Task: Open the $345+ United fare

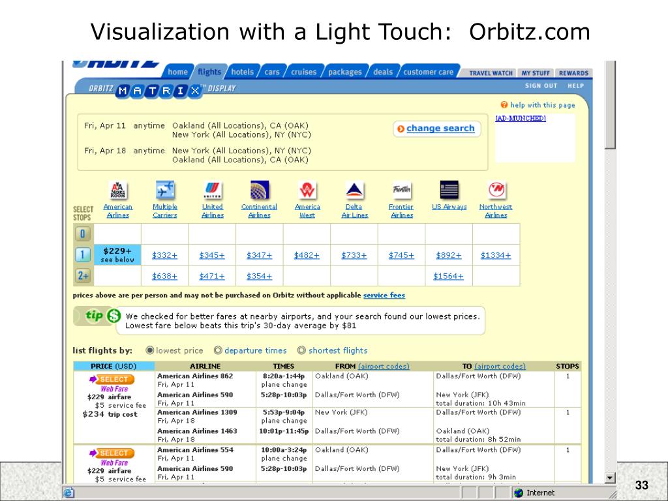Action: [x=212, y=255]
